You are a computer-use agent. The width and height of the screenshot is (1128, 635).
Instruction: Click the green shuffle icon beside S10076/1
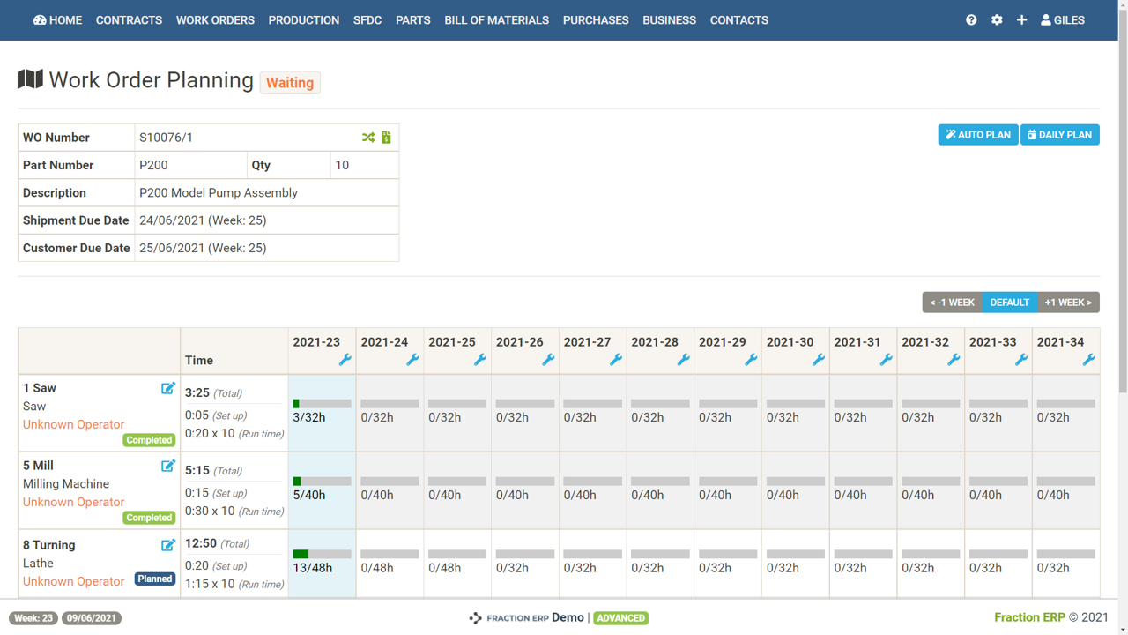pyautogui.click(x=368, y=138)
